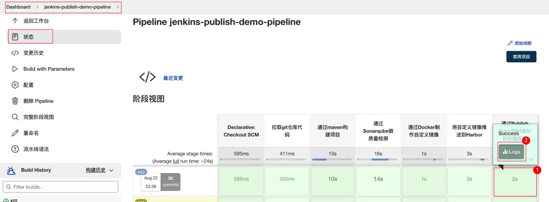Click the magnifier icon beside 完整阶段视图

tap(15, 117)
